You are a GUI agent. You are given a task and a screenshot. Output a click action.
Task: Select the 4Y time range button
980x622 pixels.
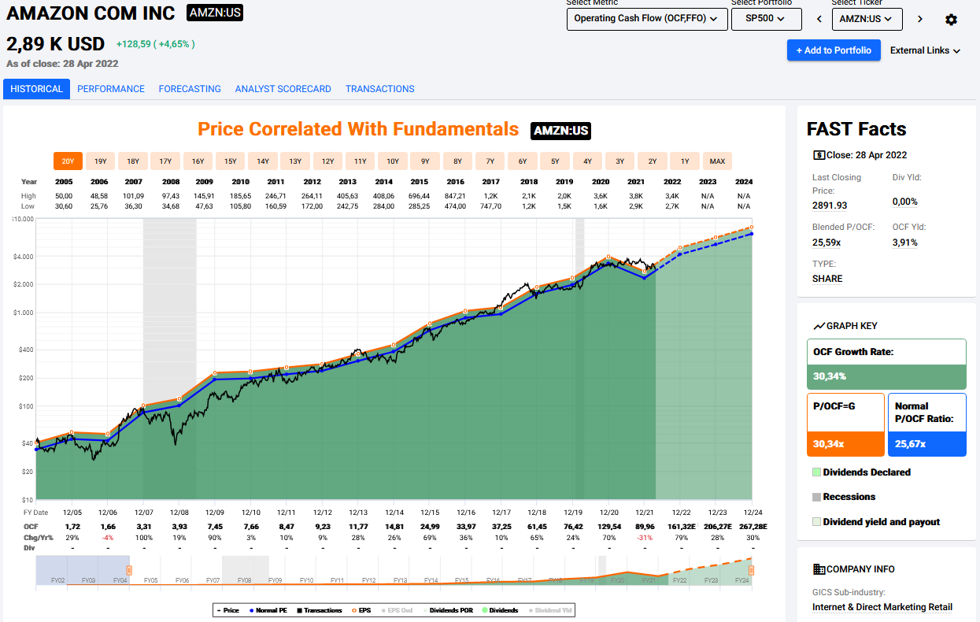coord(587,161)
